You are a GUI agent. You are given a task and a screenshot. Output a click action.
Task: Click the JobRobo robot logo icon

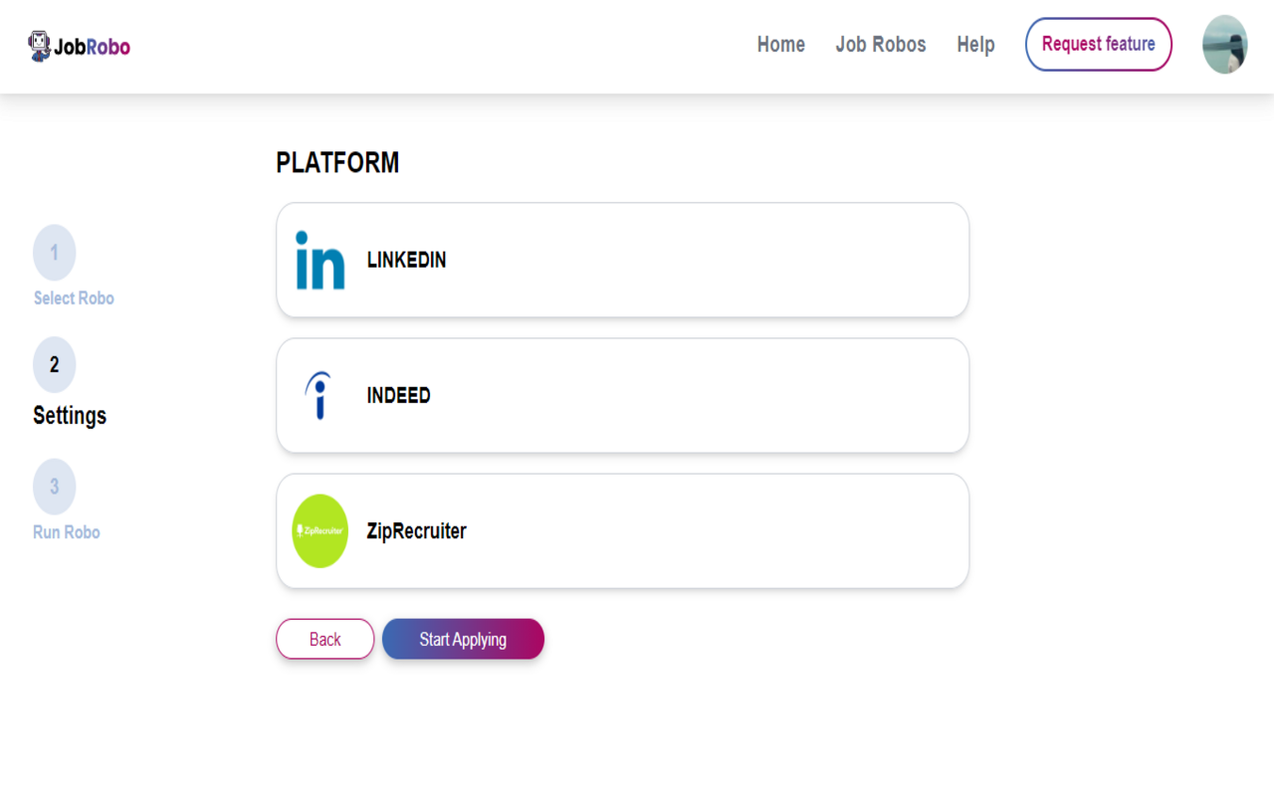click(x=40, y=46)
